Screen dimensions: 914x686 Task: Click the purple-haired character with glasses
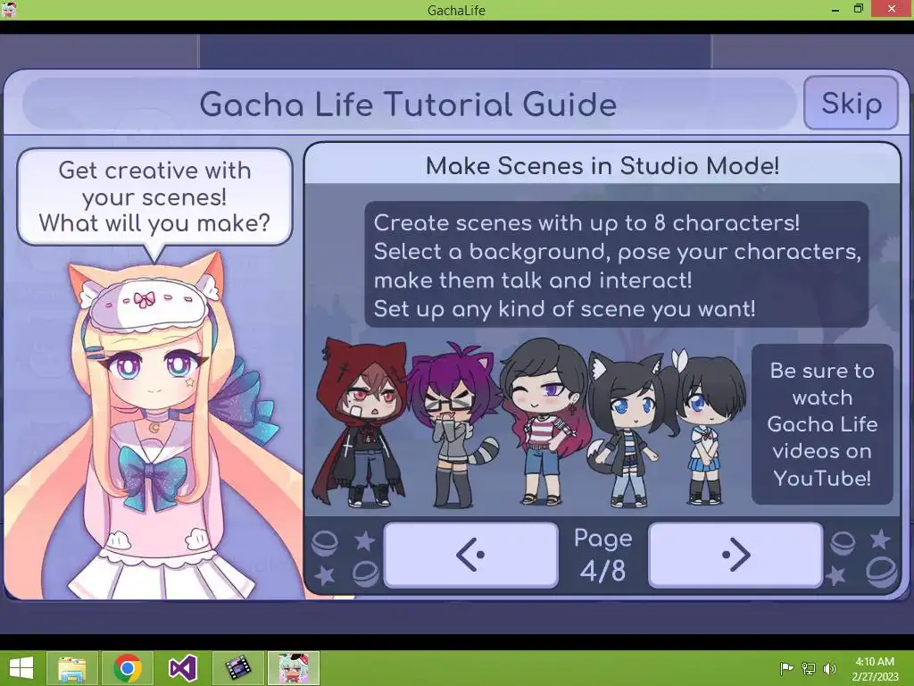(x=453, y=424)
